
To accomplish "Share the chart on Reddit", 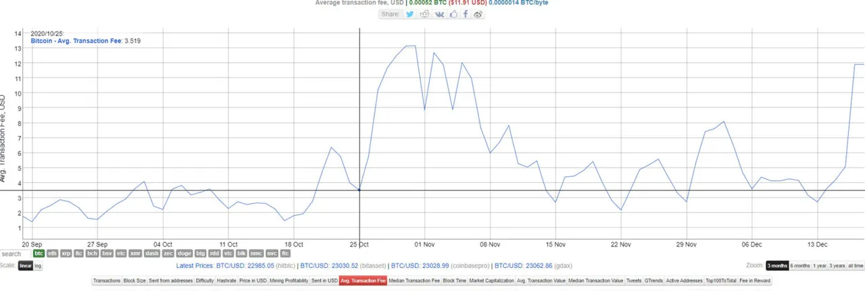I will point(424,14).
